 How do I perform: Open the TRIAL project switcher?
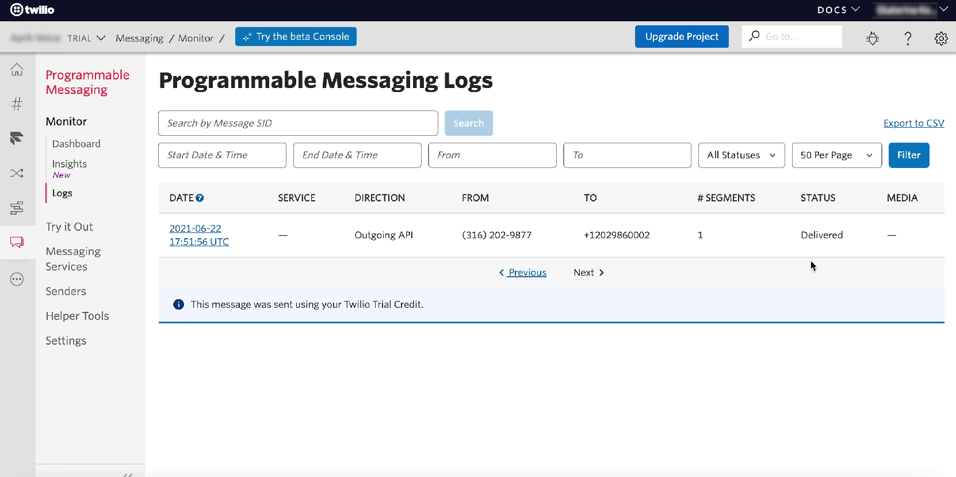click(x=86, y=38)
